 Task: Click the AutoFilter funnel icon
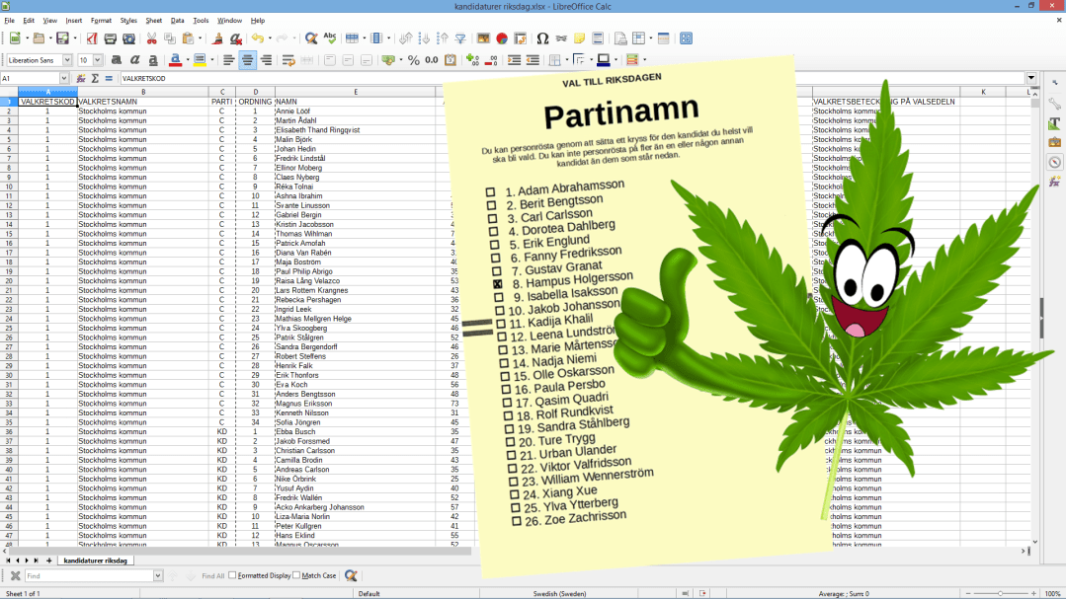[x=460, y=38]
